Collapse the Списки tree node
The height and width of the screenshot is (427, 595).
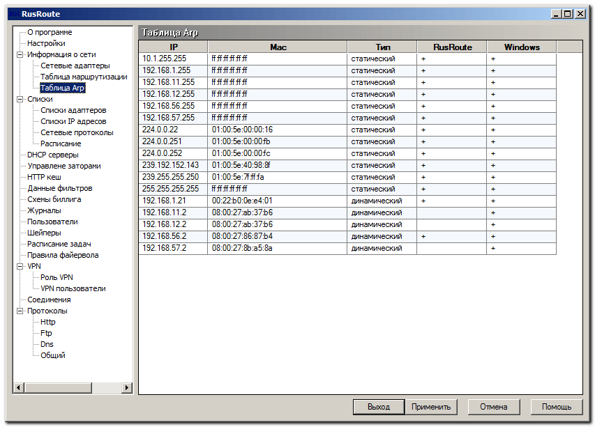point(20,100)
